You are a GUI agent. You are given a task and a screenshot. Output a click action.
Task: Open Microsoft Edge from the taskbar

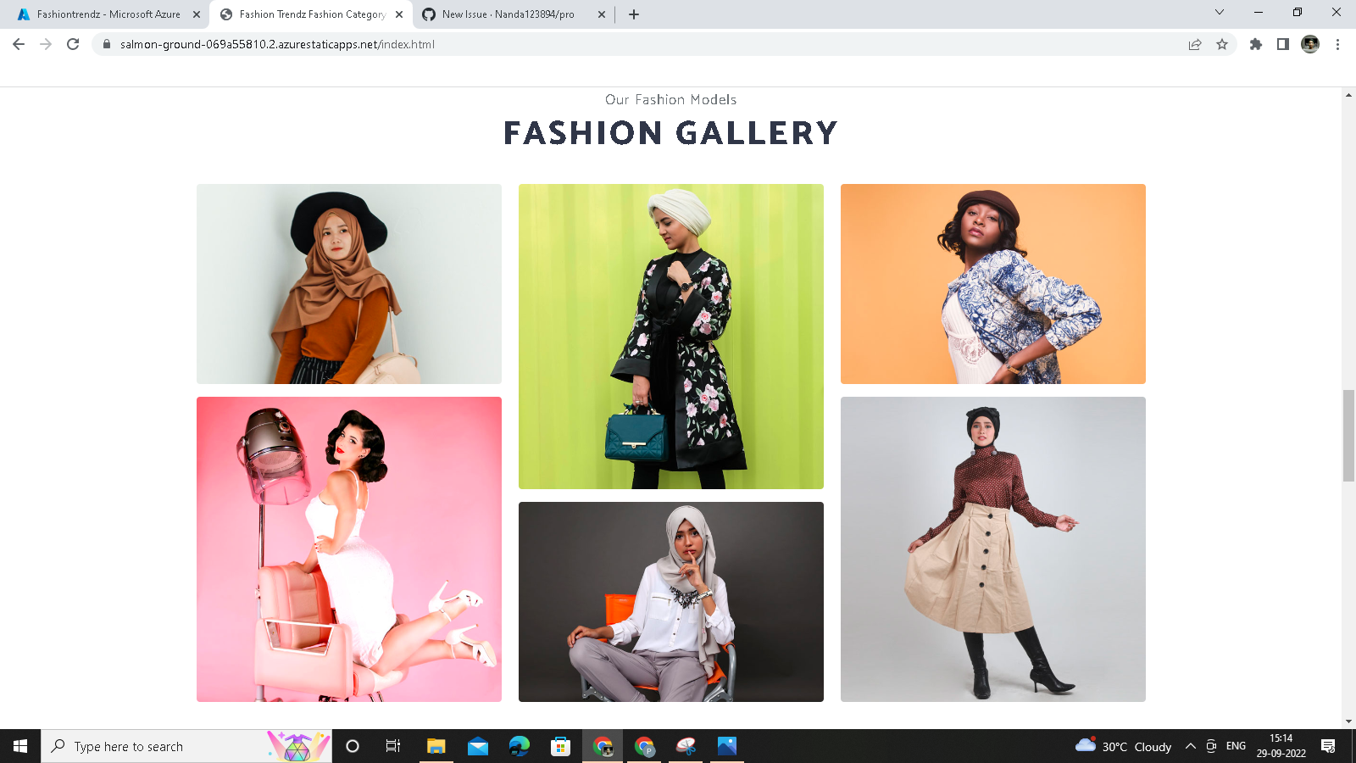point(519,746)
